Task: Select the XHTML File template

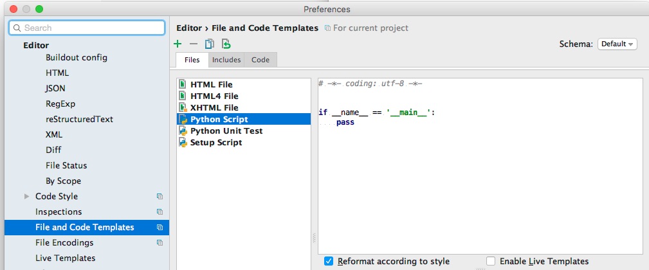Action: coord(214,108)
